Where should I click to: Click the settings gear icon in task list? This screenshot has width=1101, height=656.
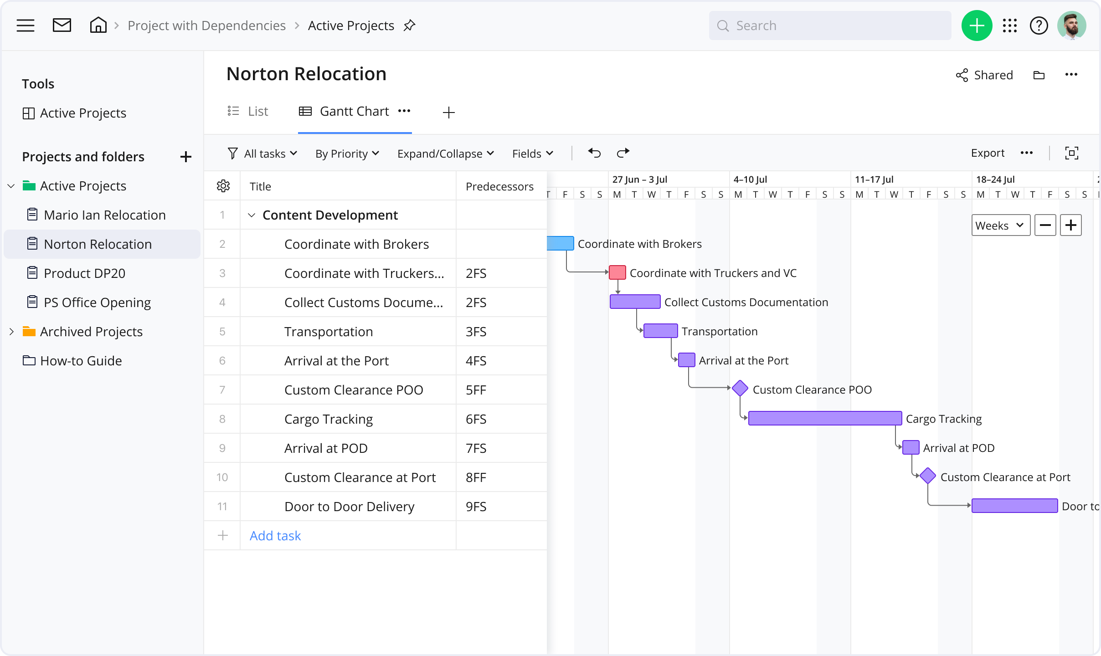222,186
